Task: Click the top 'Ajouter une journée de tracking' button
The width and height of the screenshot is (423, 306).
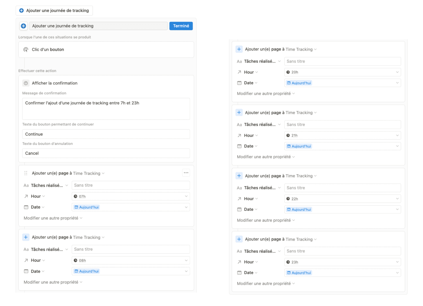Action: (54, 10)
